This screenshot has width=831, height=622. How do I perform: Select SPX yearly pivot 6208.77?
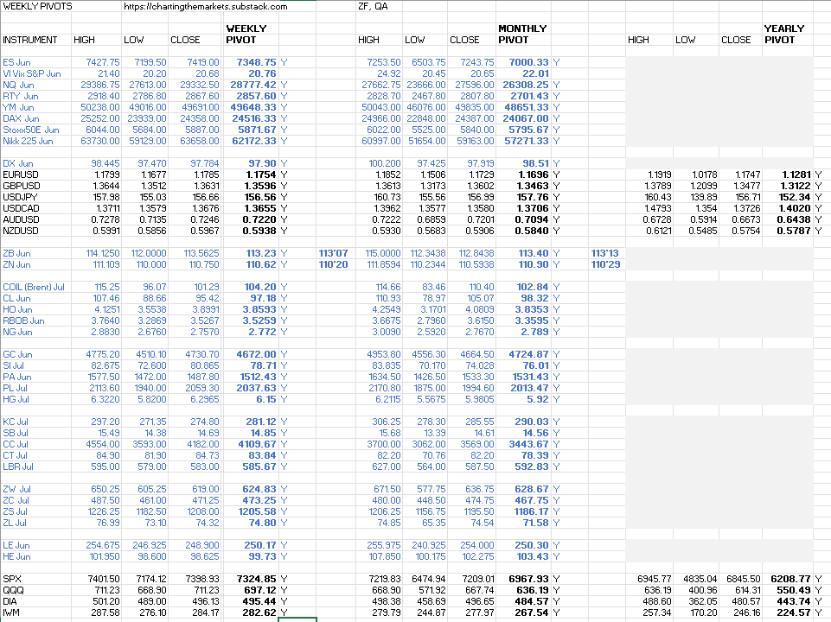click(790, 579)
